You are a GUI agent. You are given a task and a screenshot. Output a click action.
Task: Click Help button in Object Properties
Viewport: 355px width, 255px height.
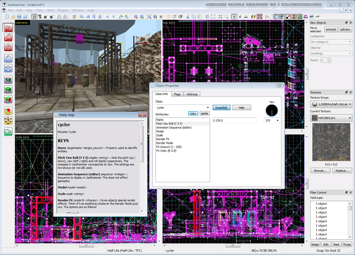(x=242, y=108)
